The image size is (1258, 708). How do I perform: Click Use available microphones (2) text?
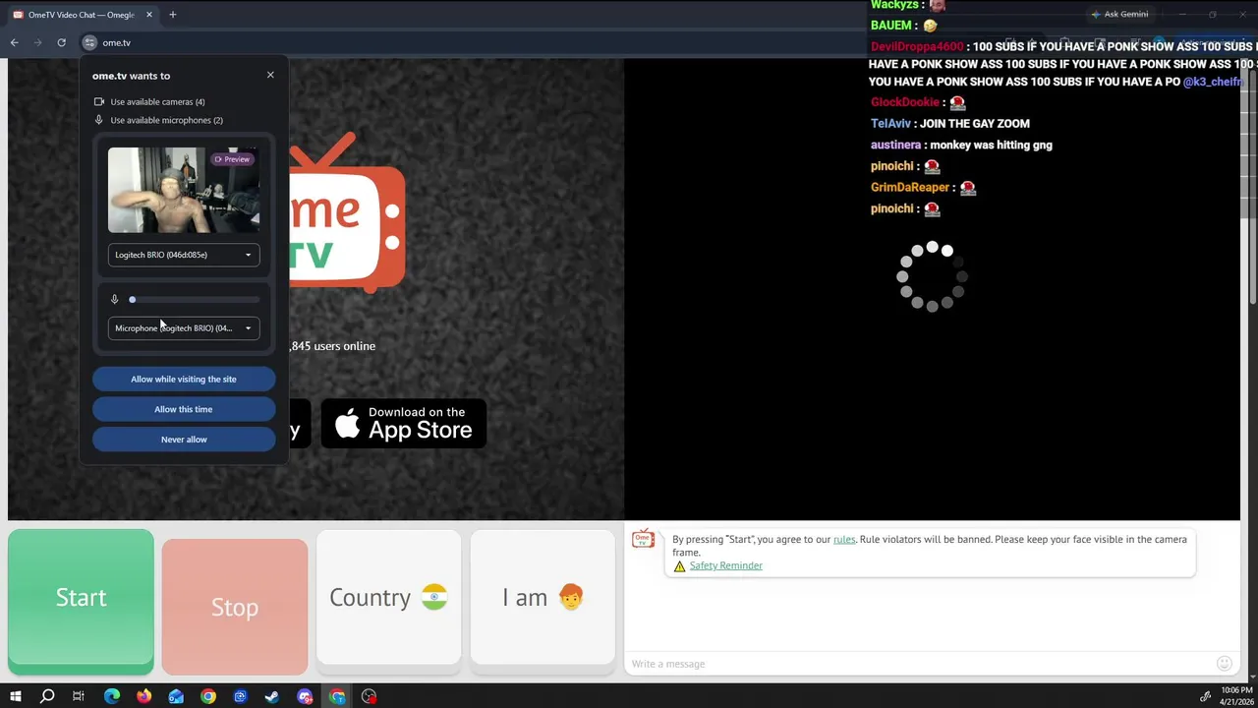(x=166, y=120)
